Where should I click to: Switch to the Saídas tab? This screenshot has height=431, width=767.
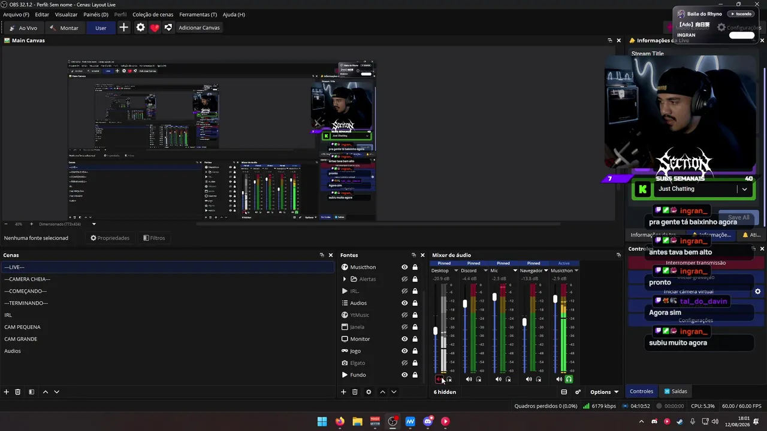pos(675,391)
